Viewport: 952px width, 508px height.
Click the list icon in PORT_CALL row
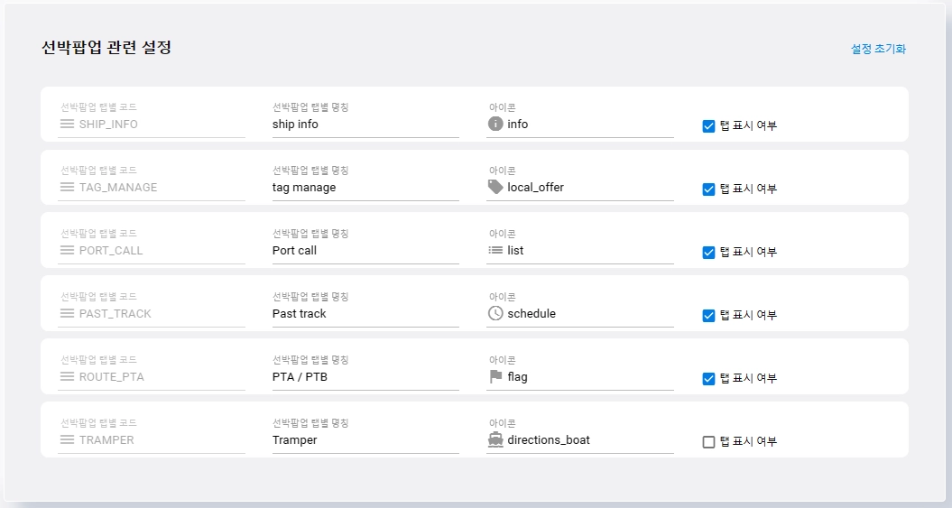(x=495, y=250)
